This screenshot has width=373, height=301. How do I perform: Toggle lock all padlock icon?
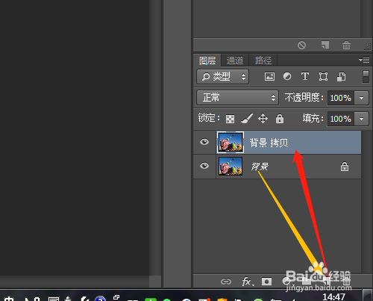tap(280, 119)
